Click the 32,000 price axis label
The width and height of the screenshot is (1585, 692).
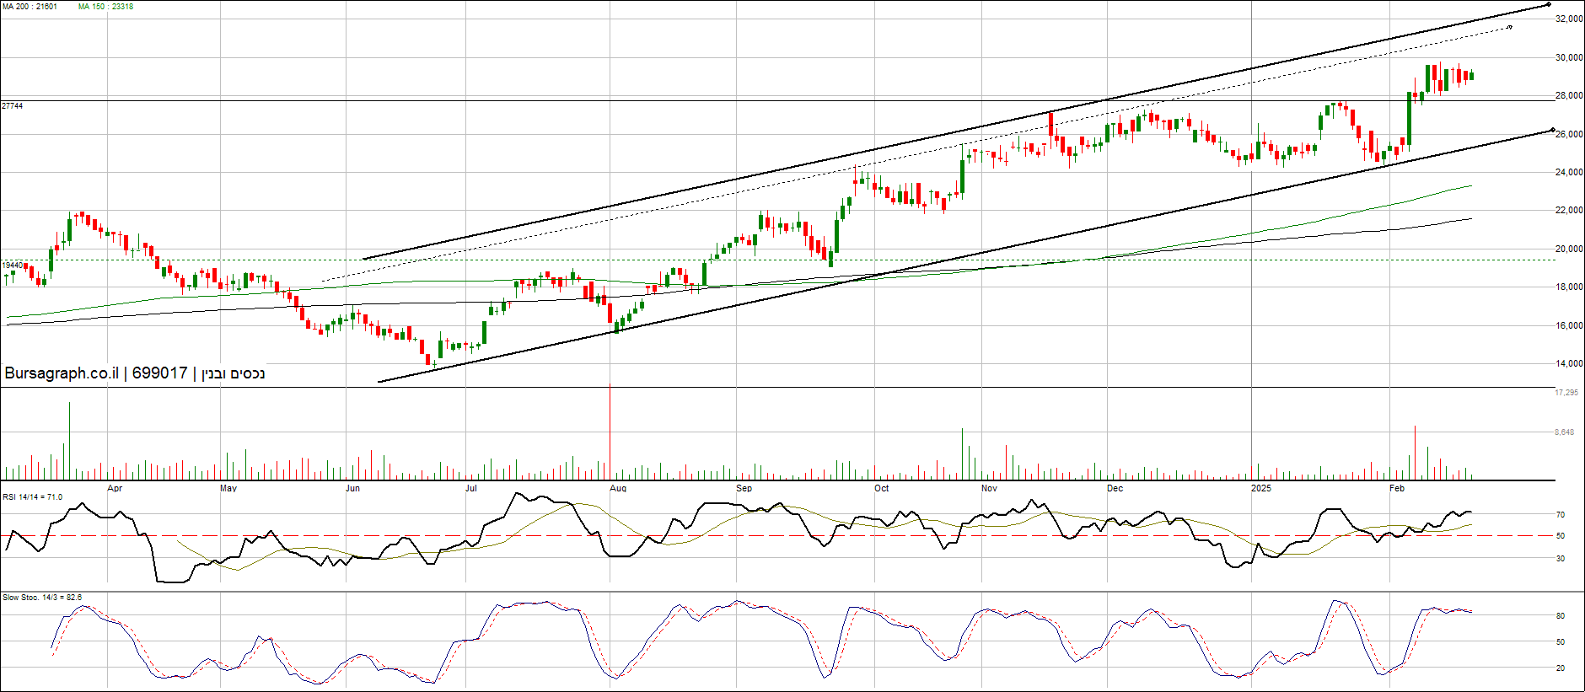pyautogui.click(x=1569, y=19)
